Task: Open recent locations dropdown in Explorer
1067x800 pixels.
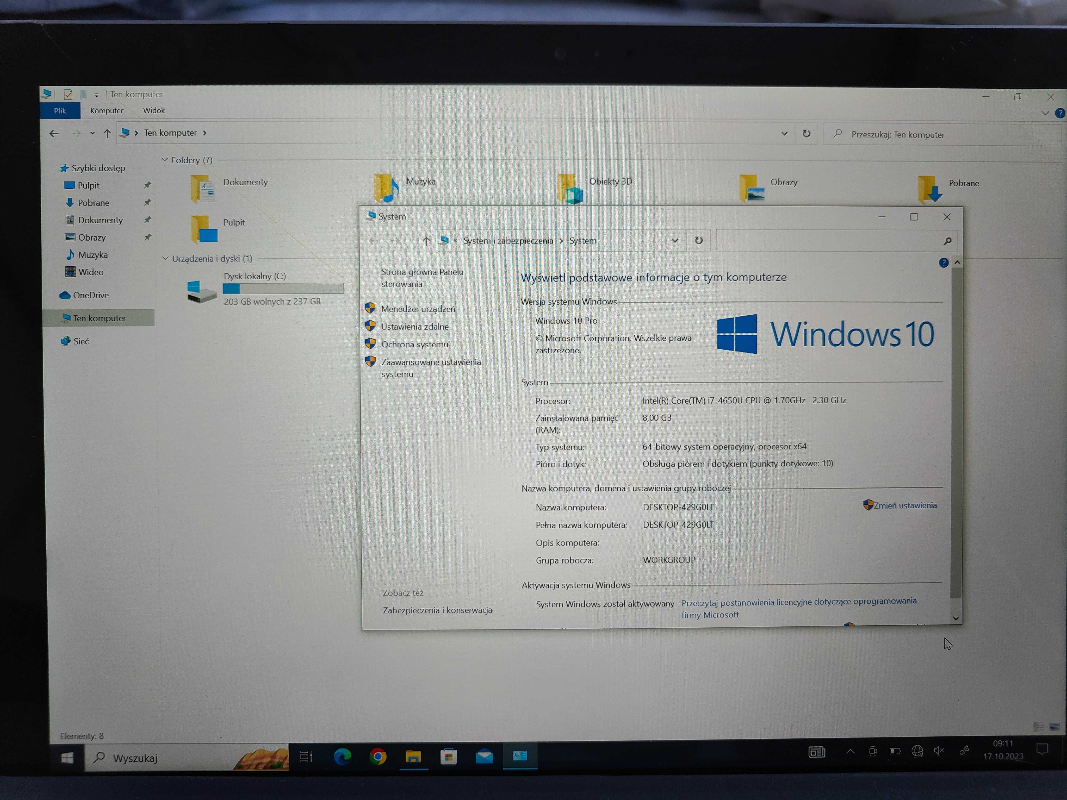Action: pyautogui.click(x=92, y=134)
